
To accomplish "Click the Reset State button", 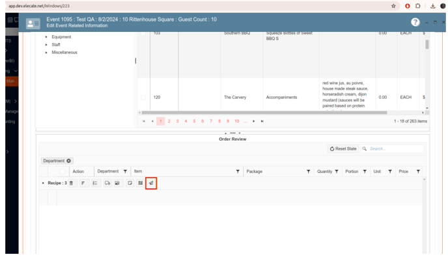I will pos(343,149).
